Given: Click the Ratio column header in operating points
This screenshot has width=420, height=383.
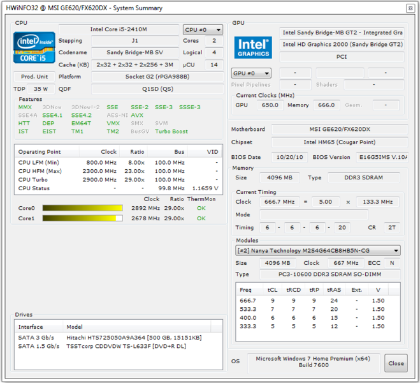Looking at the screenshot, I should pos(133,152).
